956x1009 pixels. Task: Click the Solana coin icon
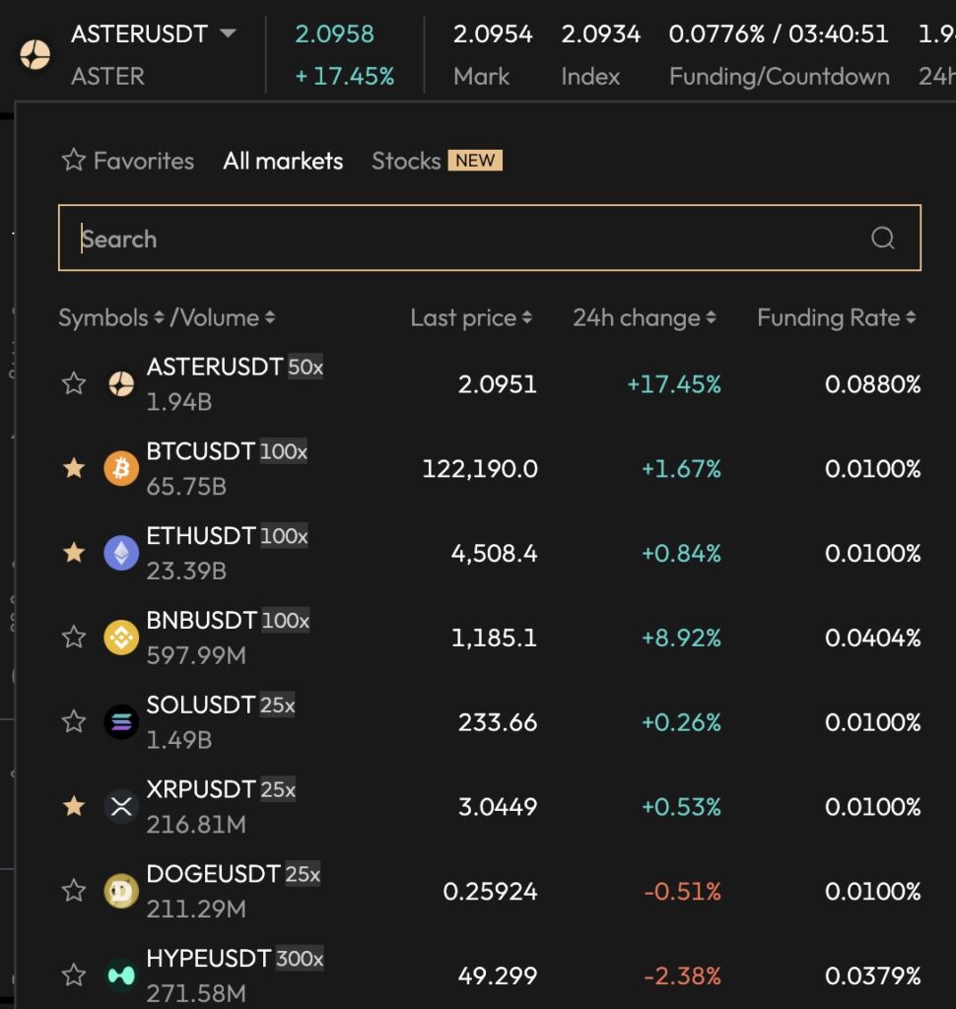coord(121,722)
